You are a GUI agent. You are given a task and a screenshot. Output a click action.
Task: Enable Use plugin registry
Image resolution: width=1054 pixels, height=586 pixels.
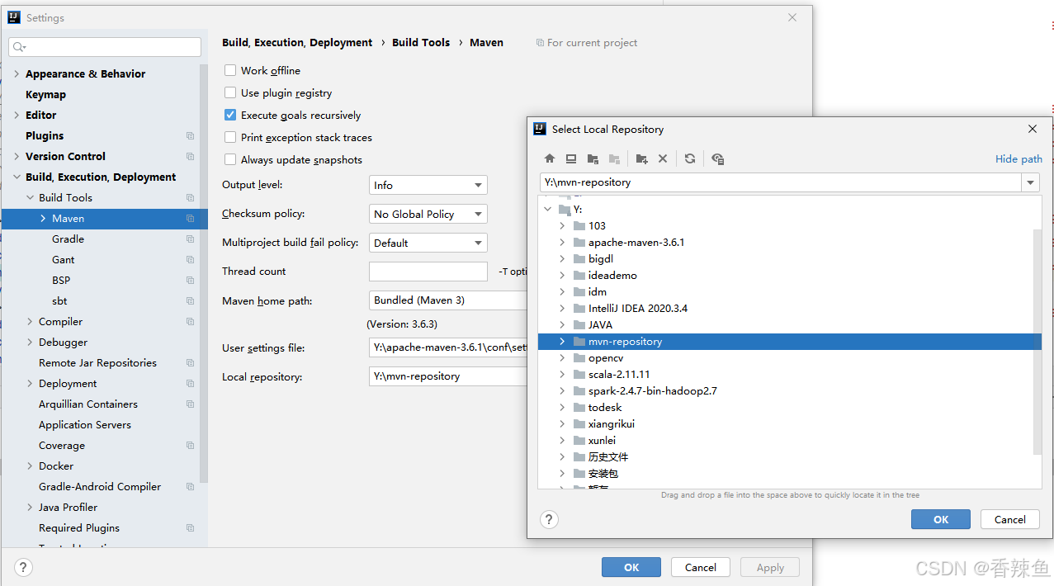pos(230,92)
